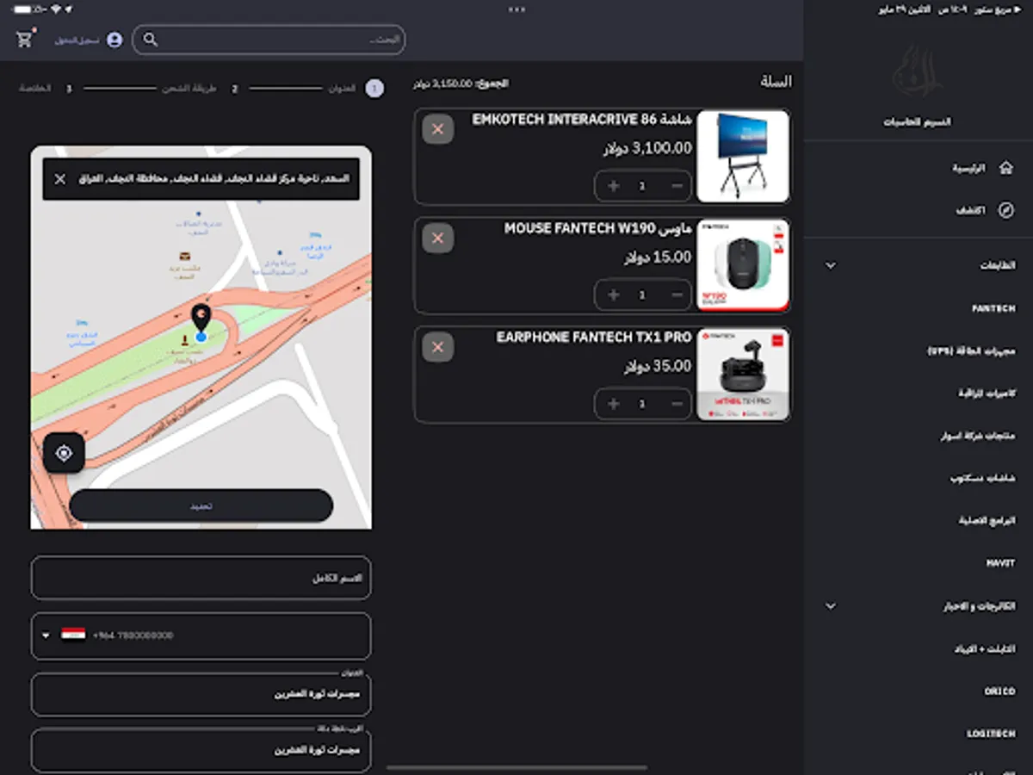Open the ORICO category in sidebar

(1000, 691)
